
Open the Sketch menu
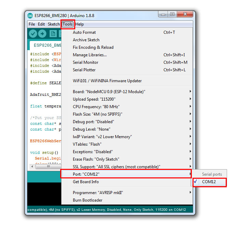point(54,24)
